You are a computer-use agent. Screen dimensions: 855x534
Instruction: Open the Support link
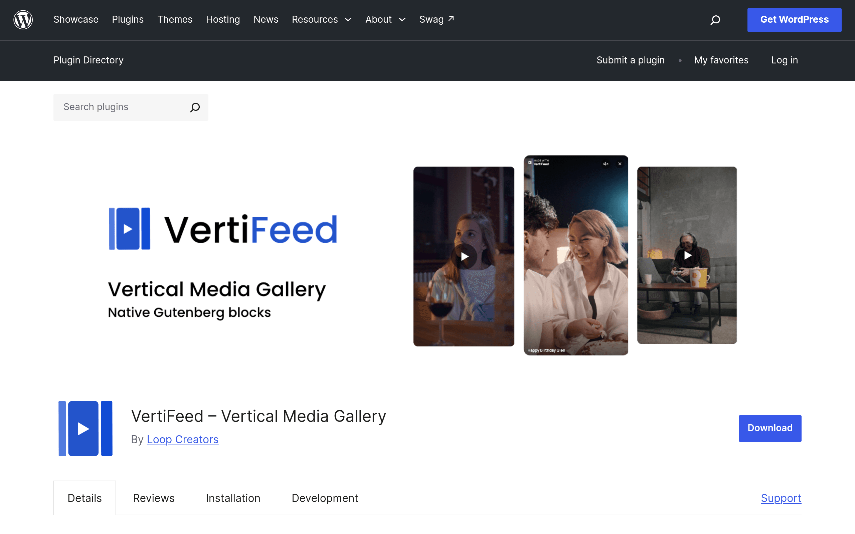click(781, 498)
